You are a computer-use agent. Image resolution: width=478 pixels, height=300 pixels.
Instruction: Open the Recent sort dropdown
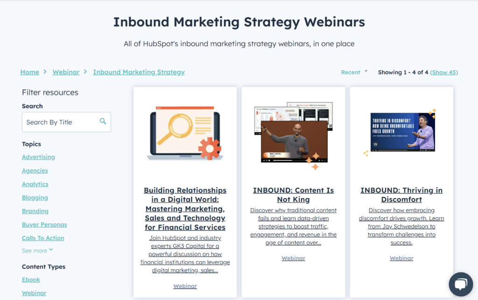(354, 72)
